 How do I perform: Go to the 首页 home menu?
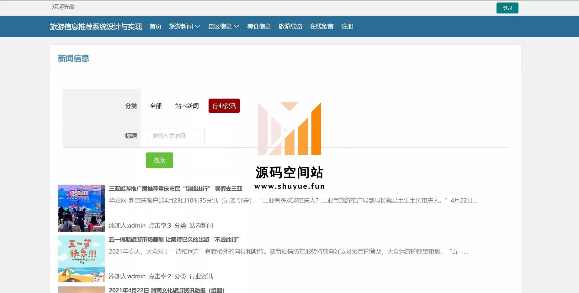point(156,27)
